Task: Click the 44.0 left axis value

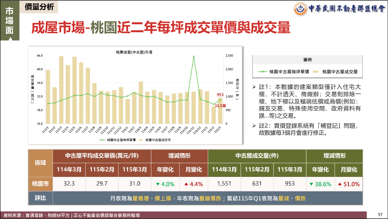Action: point(39,56)
